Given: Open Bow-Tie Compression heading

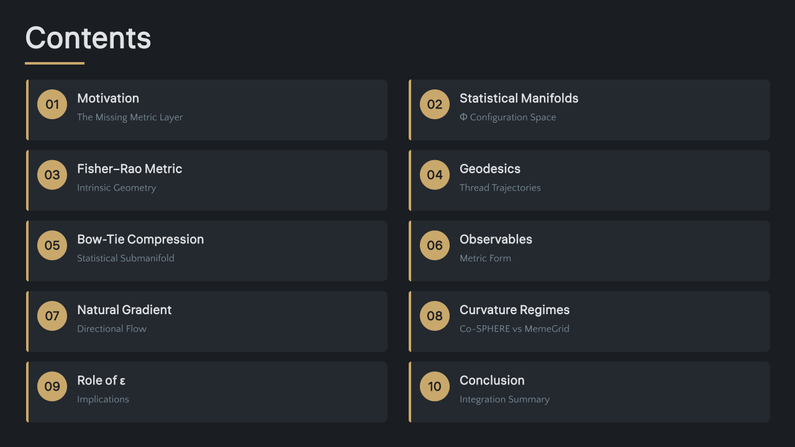Looking at the screenshot, I should point(140,239).
